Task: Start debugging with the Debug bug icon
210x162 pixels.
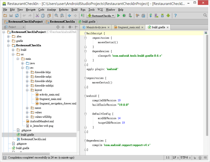Action: coord(124,16)
